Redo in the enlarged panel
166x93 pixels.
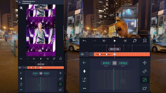coord(94,41)
